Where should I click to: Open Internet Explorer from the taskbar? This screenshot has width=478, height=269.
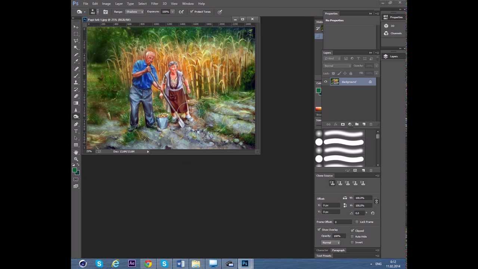pyautogui.click(x=115, y=264)
